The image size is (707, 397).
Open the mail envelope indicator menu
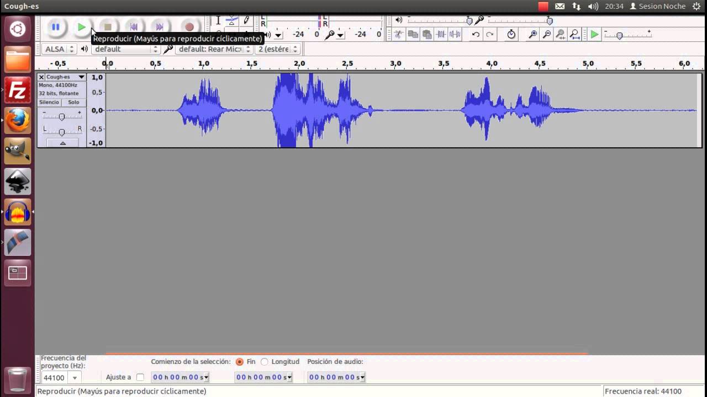(560, 6)
